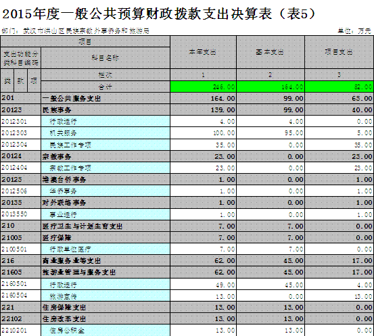Select the 基本支出 column header
This screenshot has height=336, width=374.
click(271, 52)
